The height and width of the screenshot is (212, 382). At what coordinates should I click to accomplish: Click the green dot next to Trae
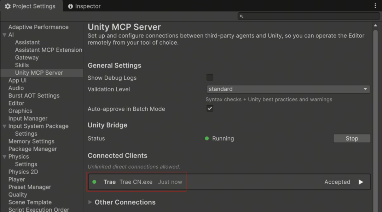pos(94,182)
